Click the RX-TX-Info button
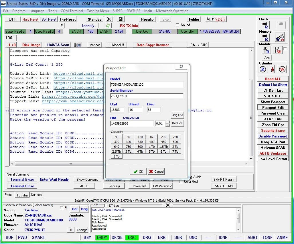This screenshot has width=294, height=244. click(x=129, y=25)
